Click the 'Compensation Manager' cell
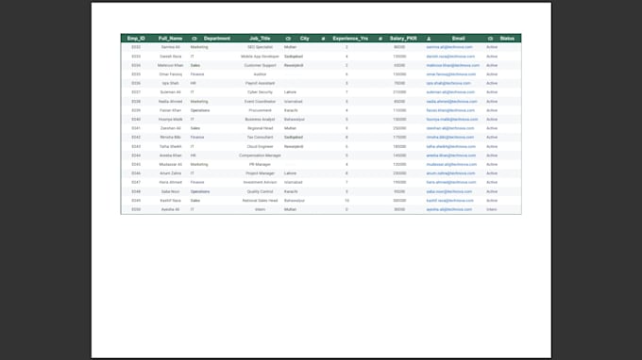 260,155
